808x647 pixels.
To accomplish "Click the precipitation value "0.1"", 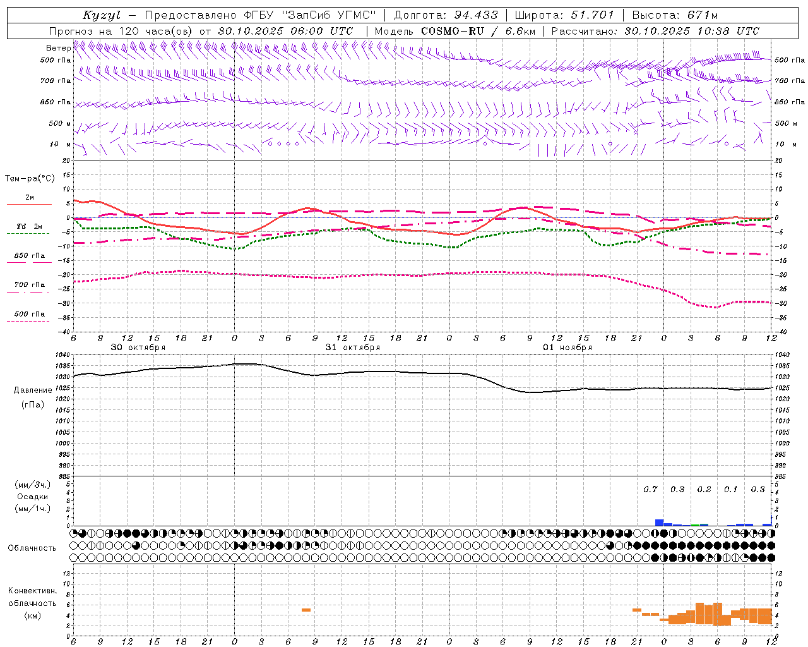I will 730,489.
